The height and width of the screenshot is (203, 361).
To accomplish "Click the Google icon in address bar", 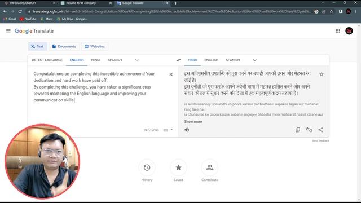I will (x=316, y=11).
